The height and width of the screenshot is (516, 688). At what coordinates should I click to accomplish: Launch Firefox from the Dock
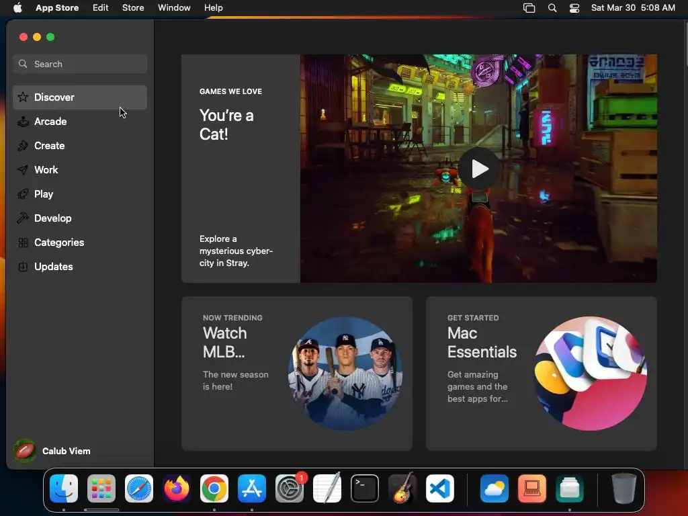pos(177,488)
